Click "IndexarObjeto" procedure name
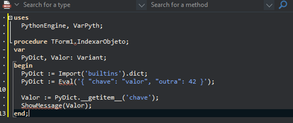 click(101, 42)
